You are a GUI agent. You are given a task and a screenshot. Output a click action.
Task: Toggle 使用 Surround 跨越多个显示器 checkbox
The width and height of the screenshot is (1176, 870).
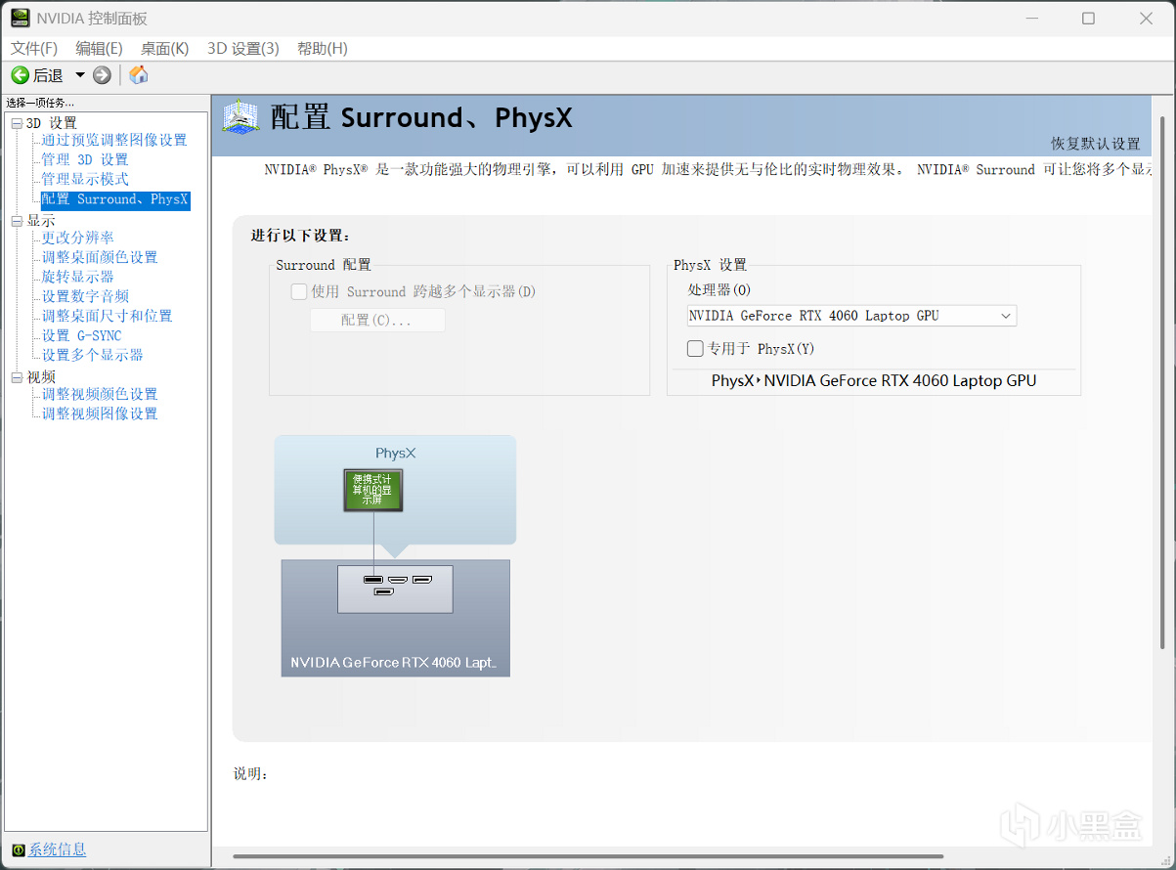(x=299, y=291)
